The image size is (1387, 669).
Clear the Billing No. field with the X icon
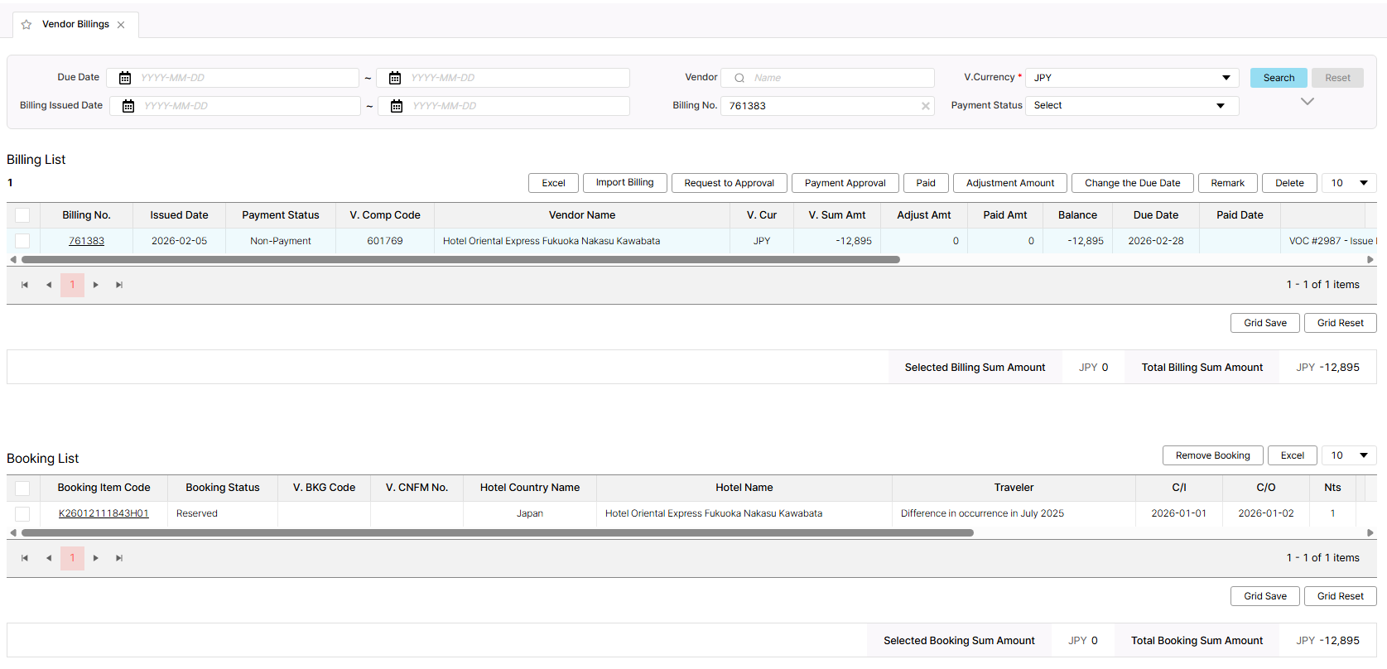click(925, 106)
